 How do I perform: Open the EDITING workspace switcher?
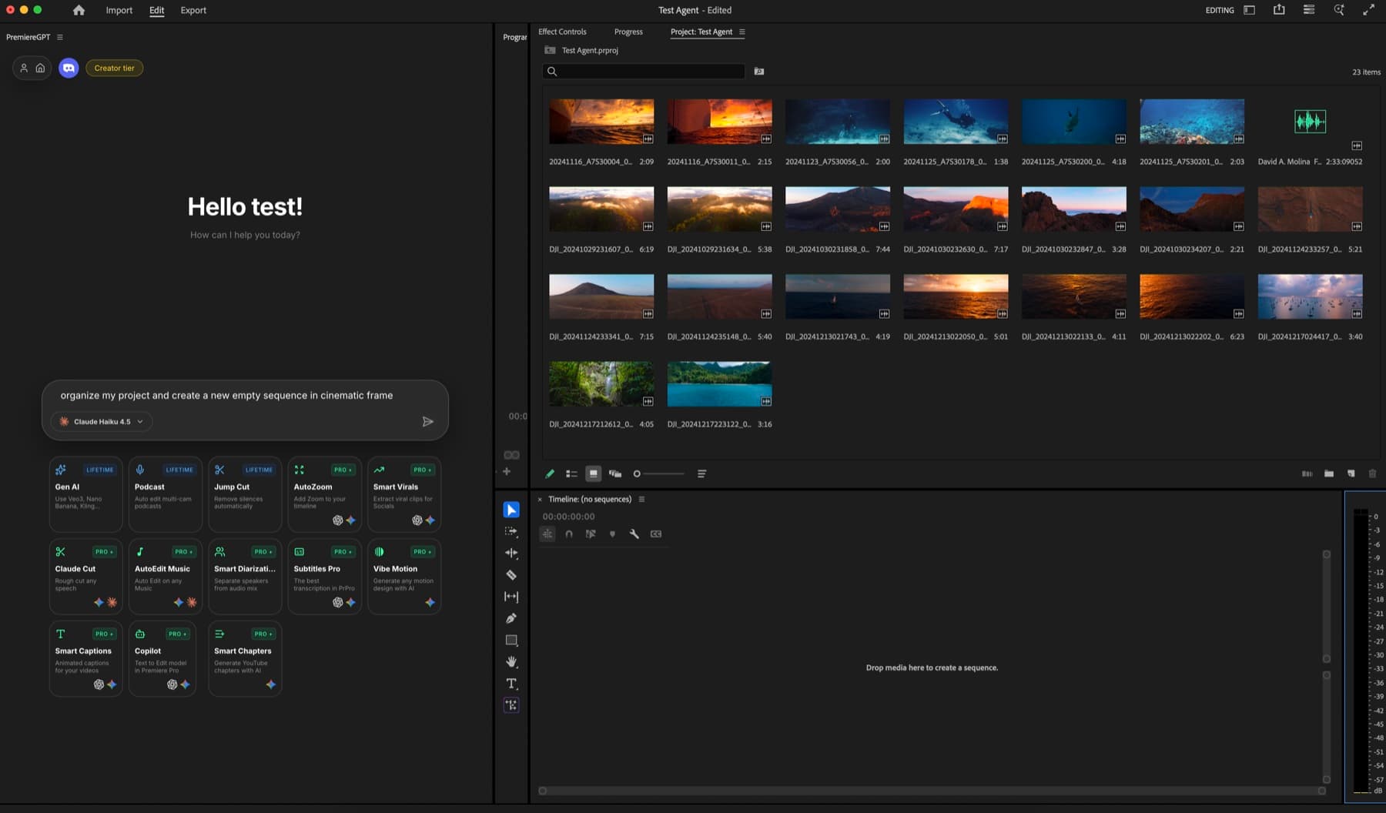point(1220,10)
